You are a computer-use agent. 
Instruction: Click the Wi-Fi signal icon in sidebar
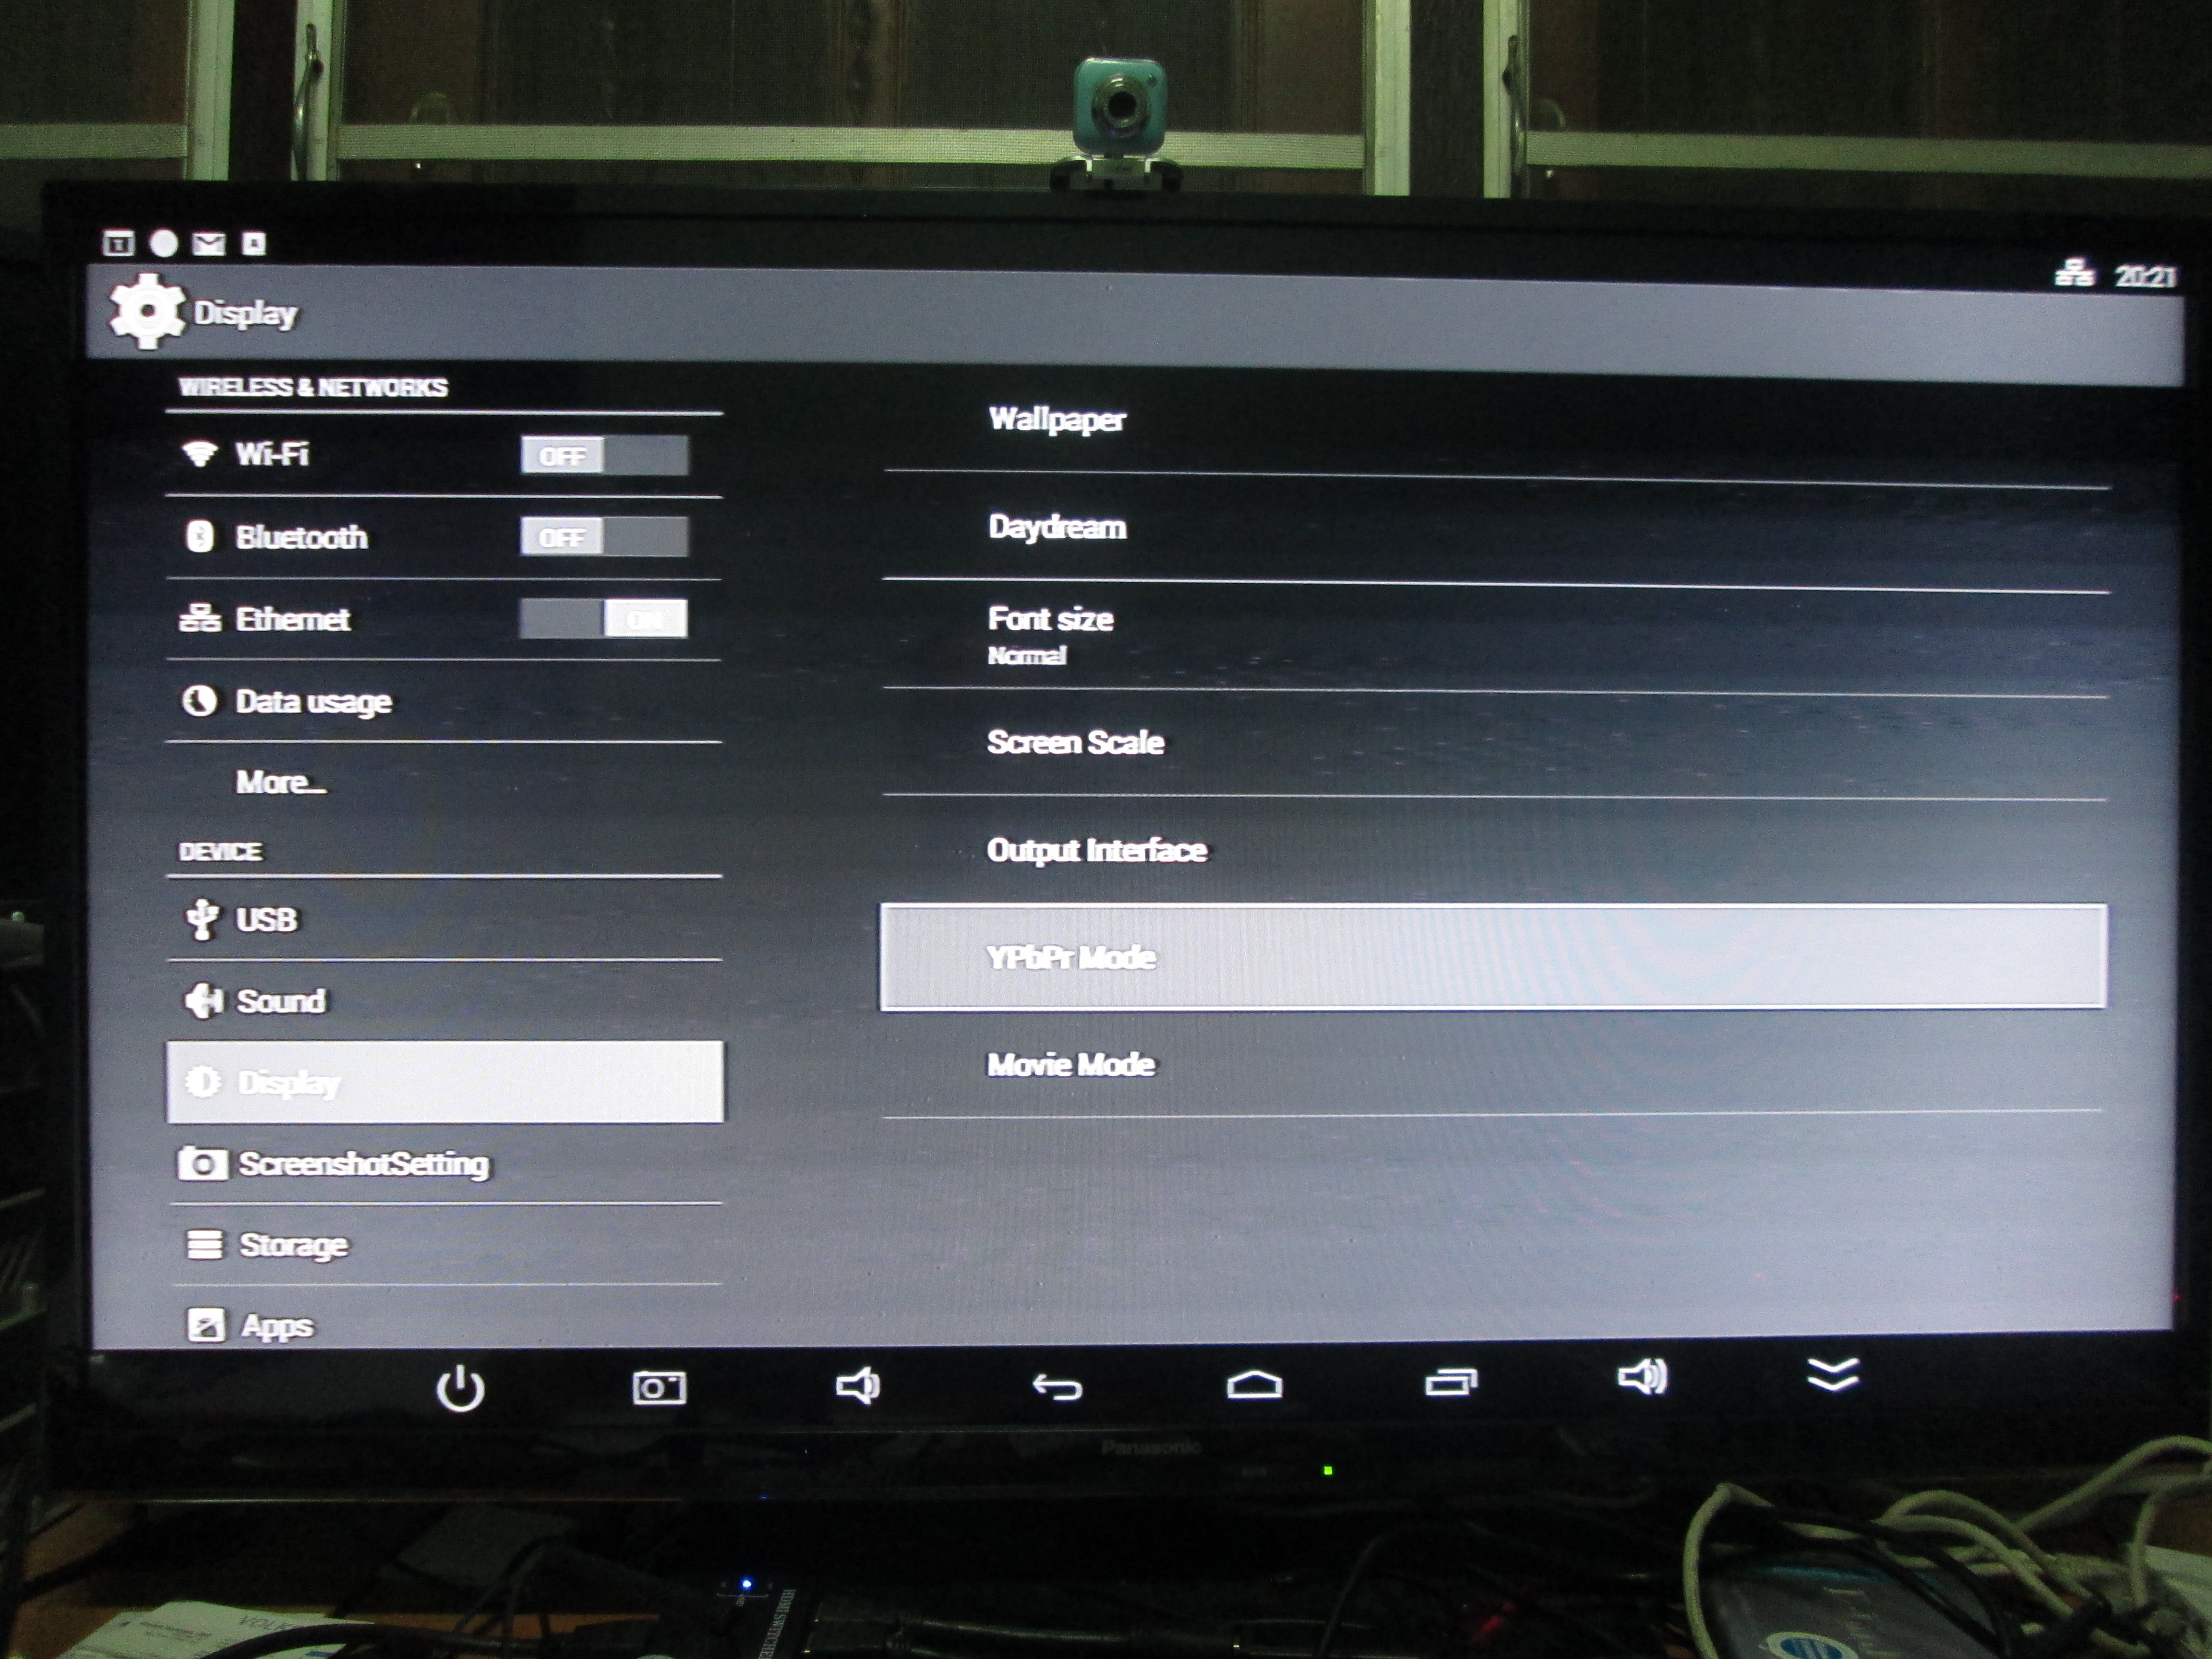point(200,453)
